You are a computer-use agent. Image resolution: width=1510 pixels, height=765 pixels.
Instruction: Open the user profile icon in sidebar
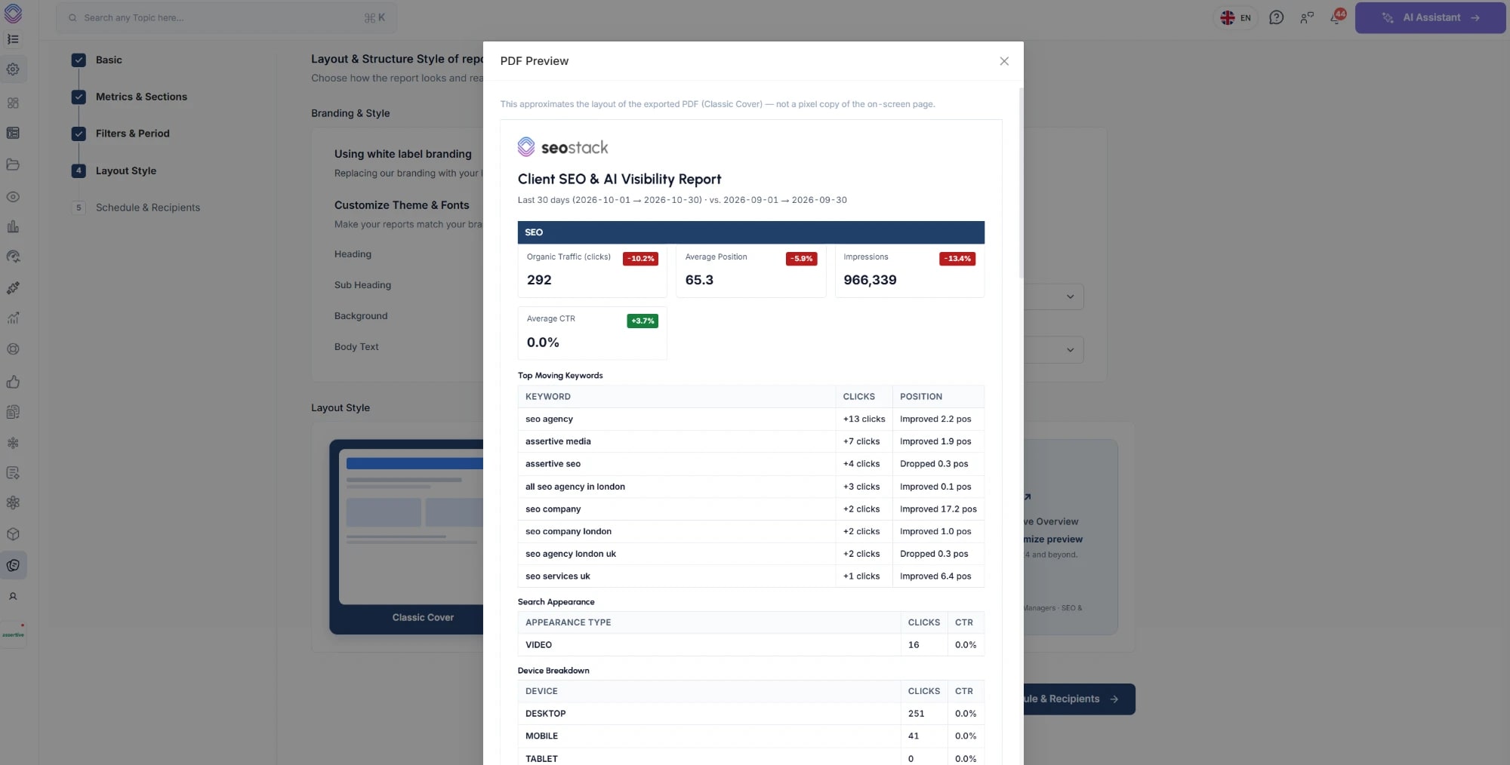pos(13,597)
